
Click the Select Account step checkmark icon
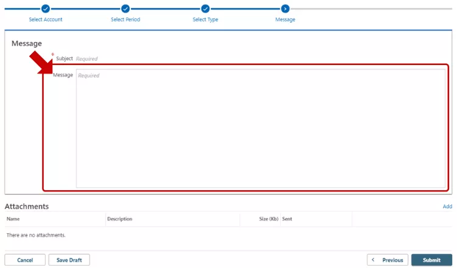coord(46,9)
